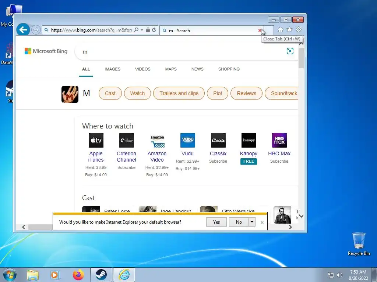
Task: Open File Explorer from taskbar
Action: tap(33, 275)
